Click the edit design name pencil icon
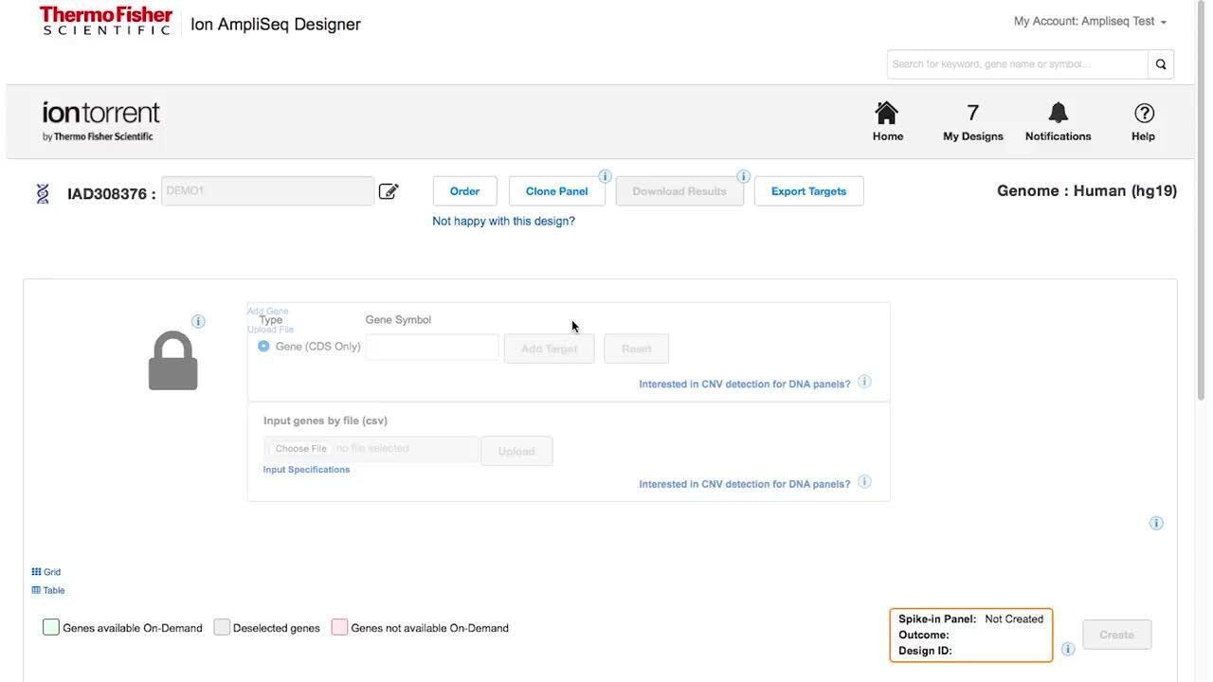1213x682 pixels. [389, 191]
